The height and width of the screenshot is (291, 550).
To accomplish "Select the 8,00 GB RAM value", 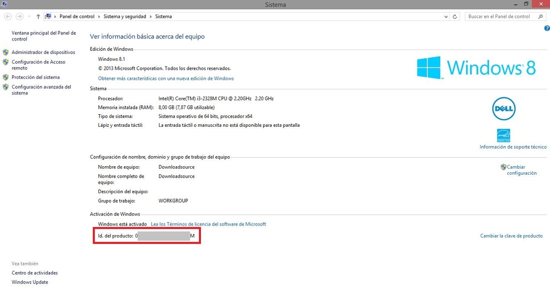I will tap(186, 107).
